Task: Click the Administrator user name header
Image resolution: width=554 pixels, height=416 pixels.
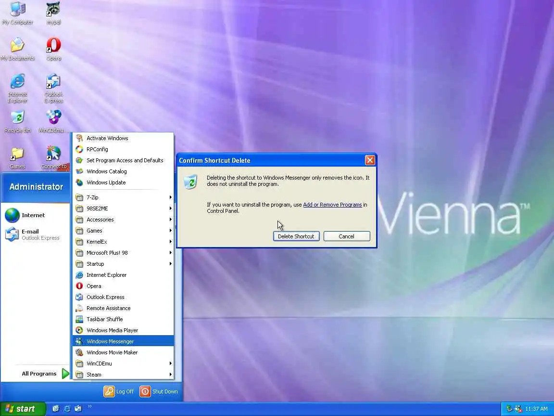Action: 36,187
